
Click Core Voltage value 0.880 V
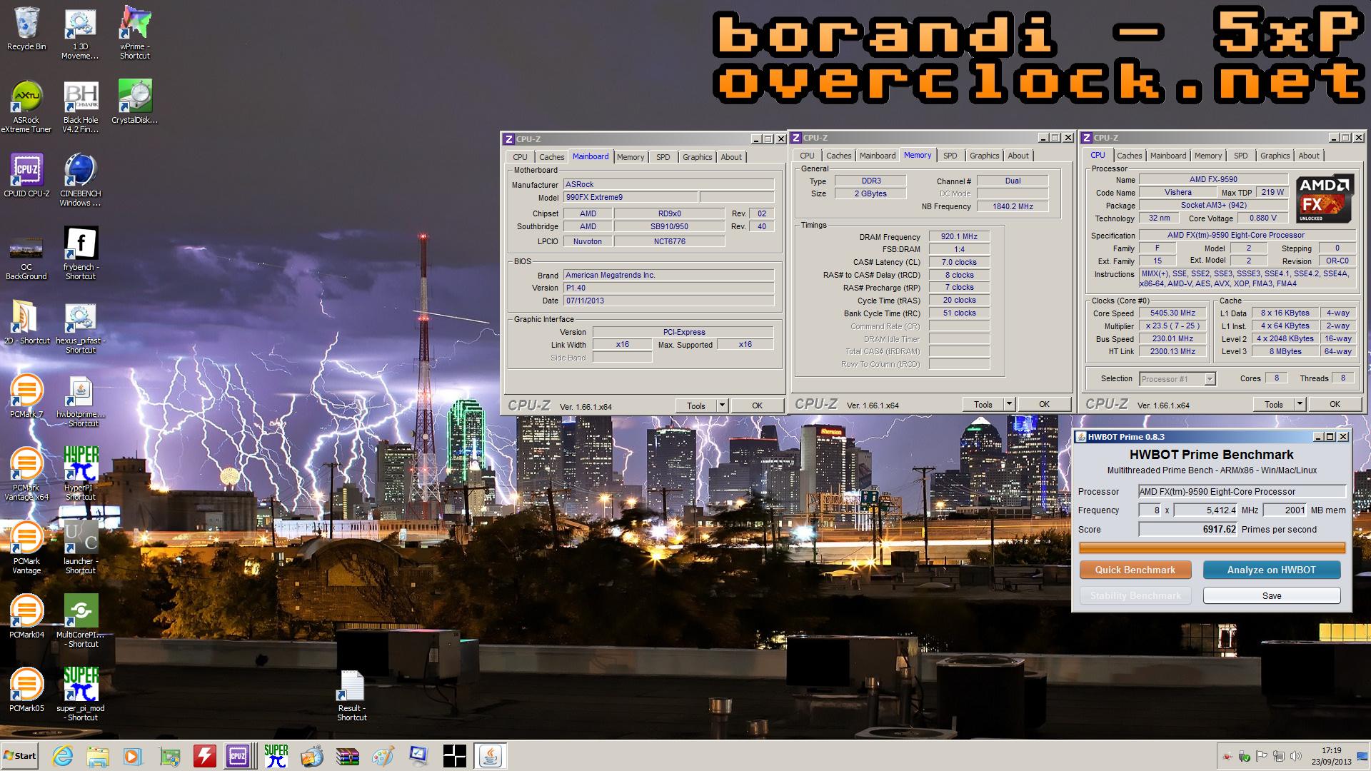pyautogui.click(x=1263, y=218)
